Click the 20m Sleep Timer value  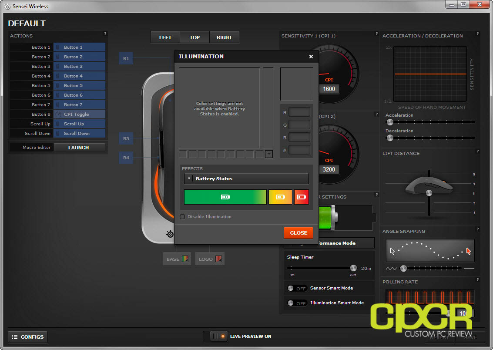point(366,268)
